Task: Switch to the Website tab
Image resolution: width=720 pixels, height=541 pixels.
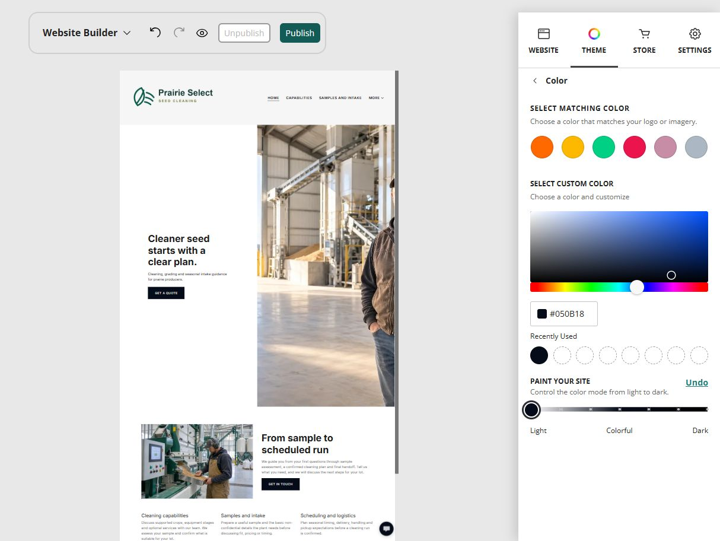Action: click(543, 41)
